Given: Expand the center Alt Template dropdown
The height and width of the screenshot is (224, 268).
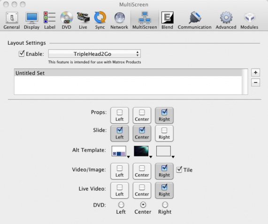Looking at the screenshot, I should click(151, 157).
